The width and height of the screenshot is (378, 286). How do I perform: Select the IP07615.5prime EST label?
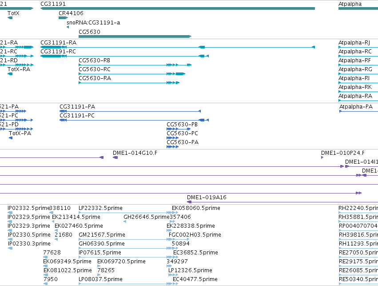100,253
